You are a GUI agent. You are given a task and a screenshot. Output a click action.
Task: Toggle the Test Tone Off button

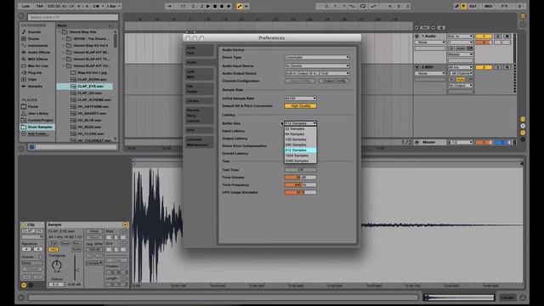pyautogui.click(x=300, y=170)
